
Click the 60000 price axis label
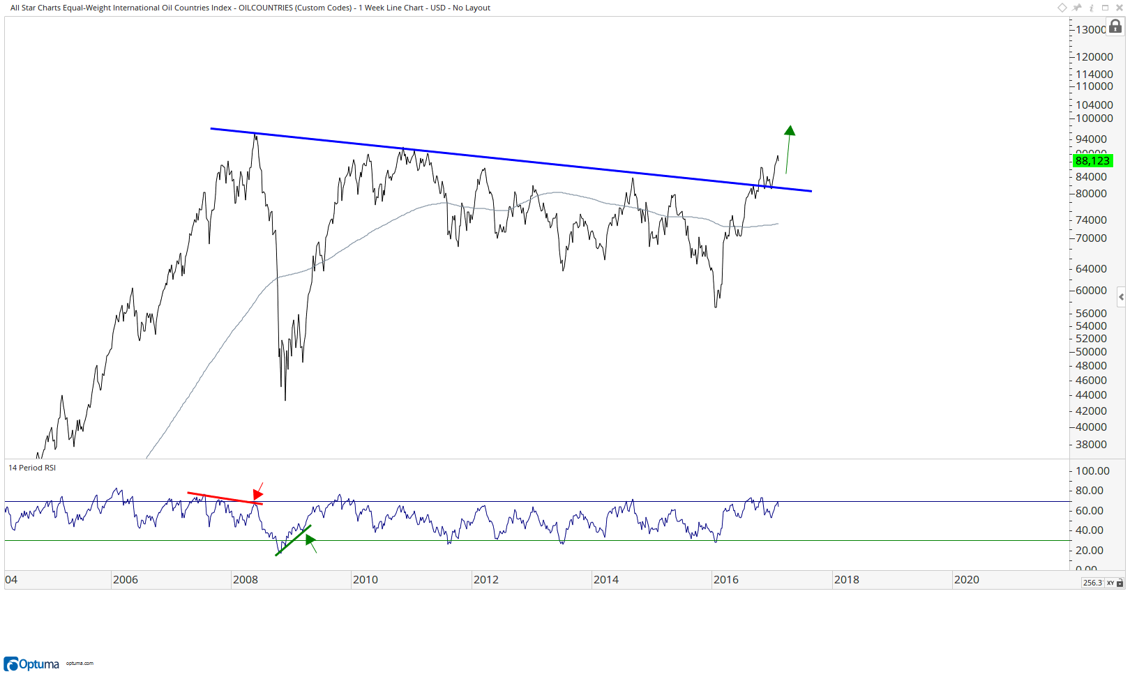point(1092,291)
